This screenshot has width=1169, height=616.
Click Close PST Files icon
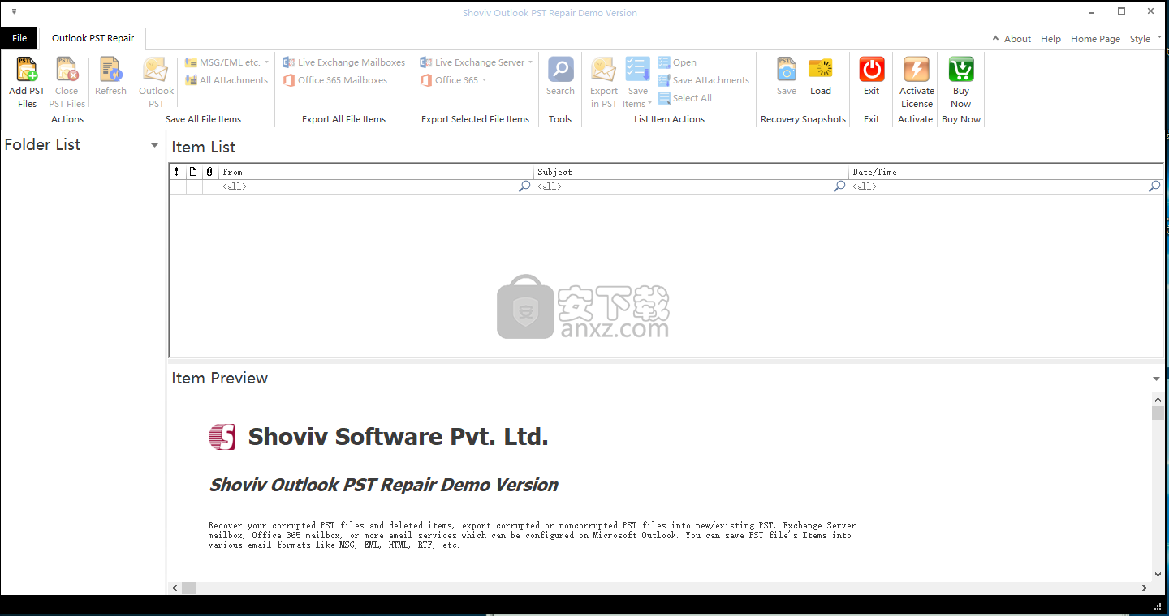pyautogui.click(x=67, y=70)
